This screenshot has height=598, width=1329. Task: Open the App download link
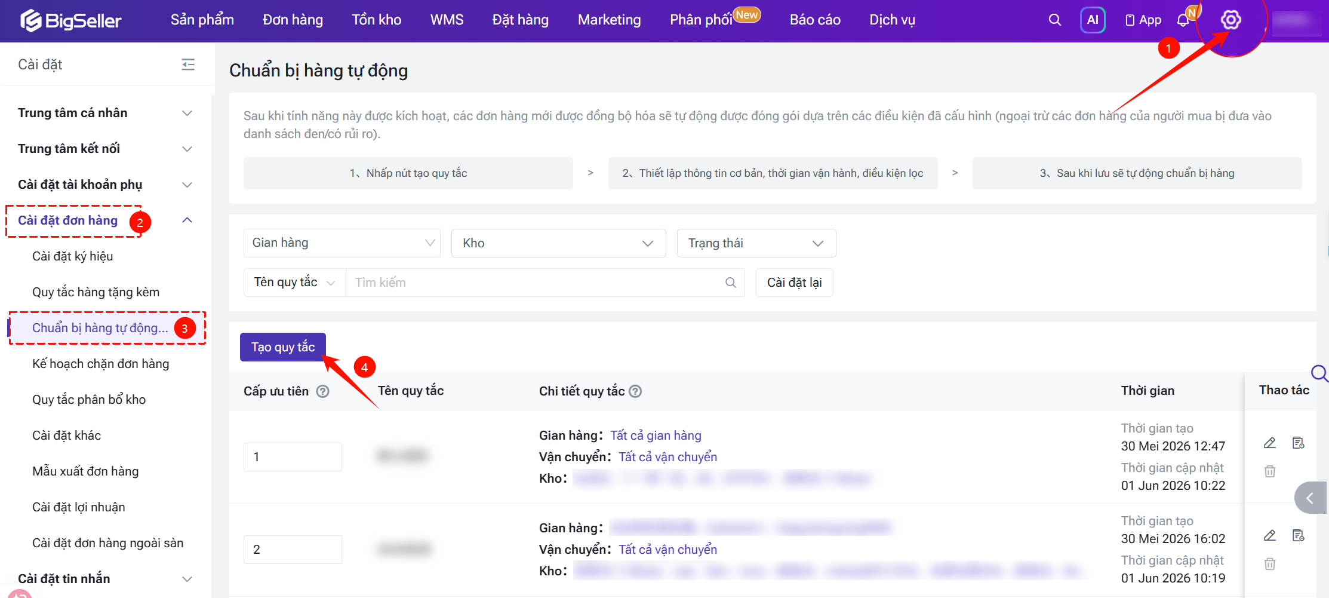[1143, 20]
